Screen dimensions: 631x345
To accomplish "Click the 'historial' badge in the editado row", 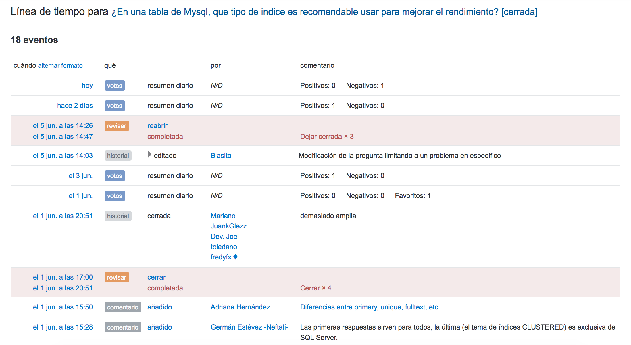I will click(118, 156).
